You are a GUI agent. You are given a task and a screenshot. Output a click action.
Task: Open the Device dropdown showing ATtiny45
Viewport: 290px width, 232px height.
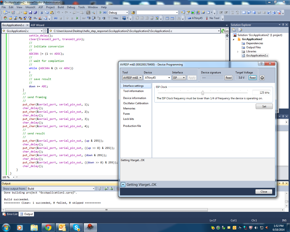[x=157, y=78]
